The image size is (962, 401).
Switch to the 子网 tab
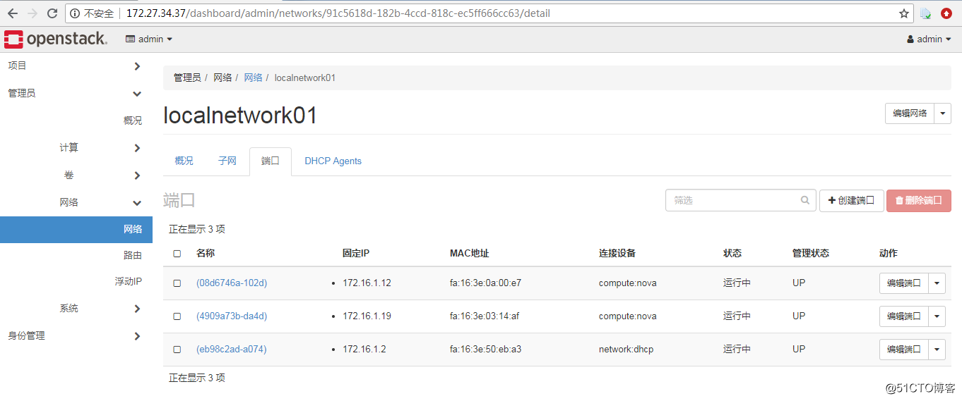click(x=227, y=161)
